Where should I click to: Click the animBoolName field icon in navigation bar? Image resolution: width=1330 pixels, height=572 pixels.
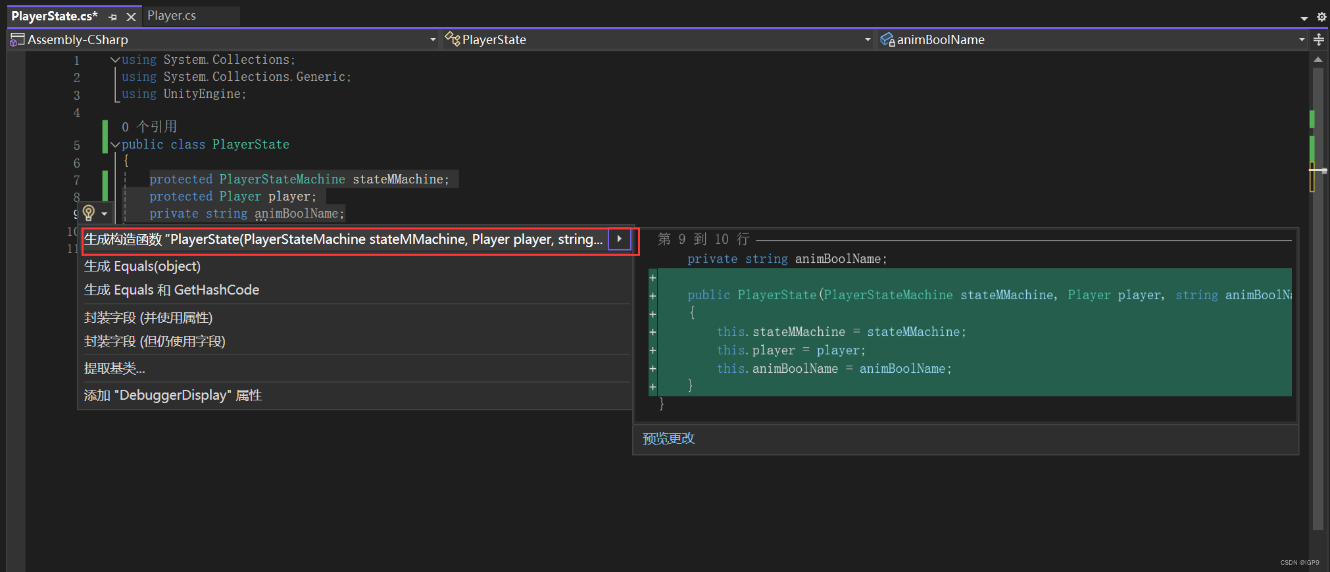click(888, 39)
